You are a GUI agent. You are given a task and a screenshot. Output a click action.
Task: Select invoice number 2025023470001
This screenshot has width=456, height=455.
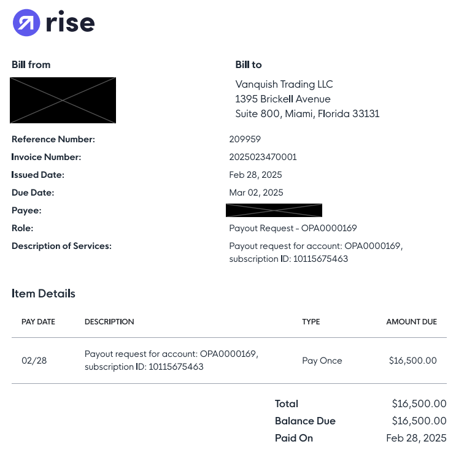click(263, 157)
